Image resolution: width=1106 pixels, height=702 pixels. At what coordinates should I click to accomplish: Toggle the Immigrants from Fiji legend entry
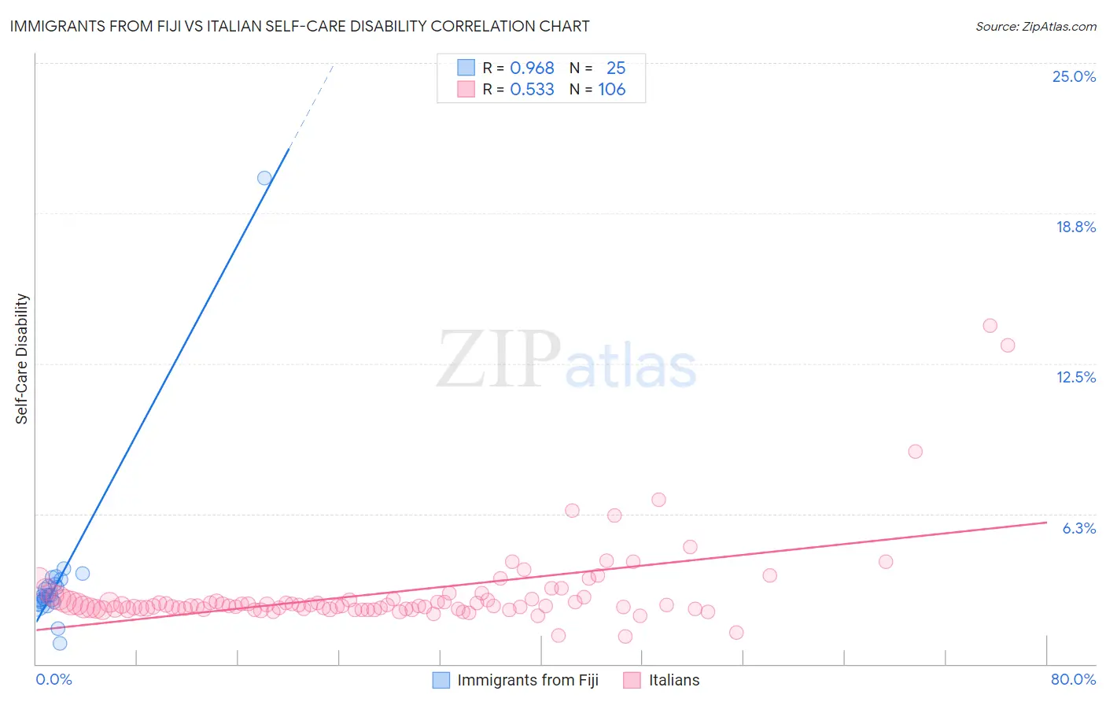point(516,680)
